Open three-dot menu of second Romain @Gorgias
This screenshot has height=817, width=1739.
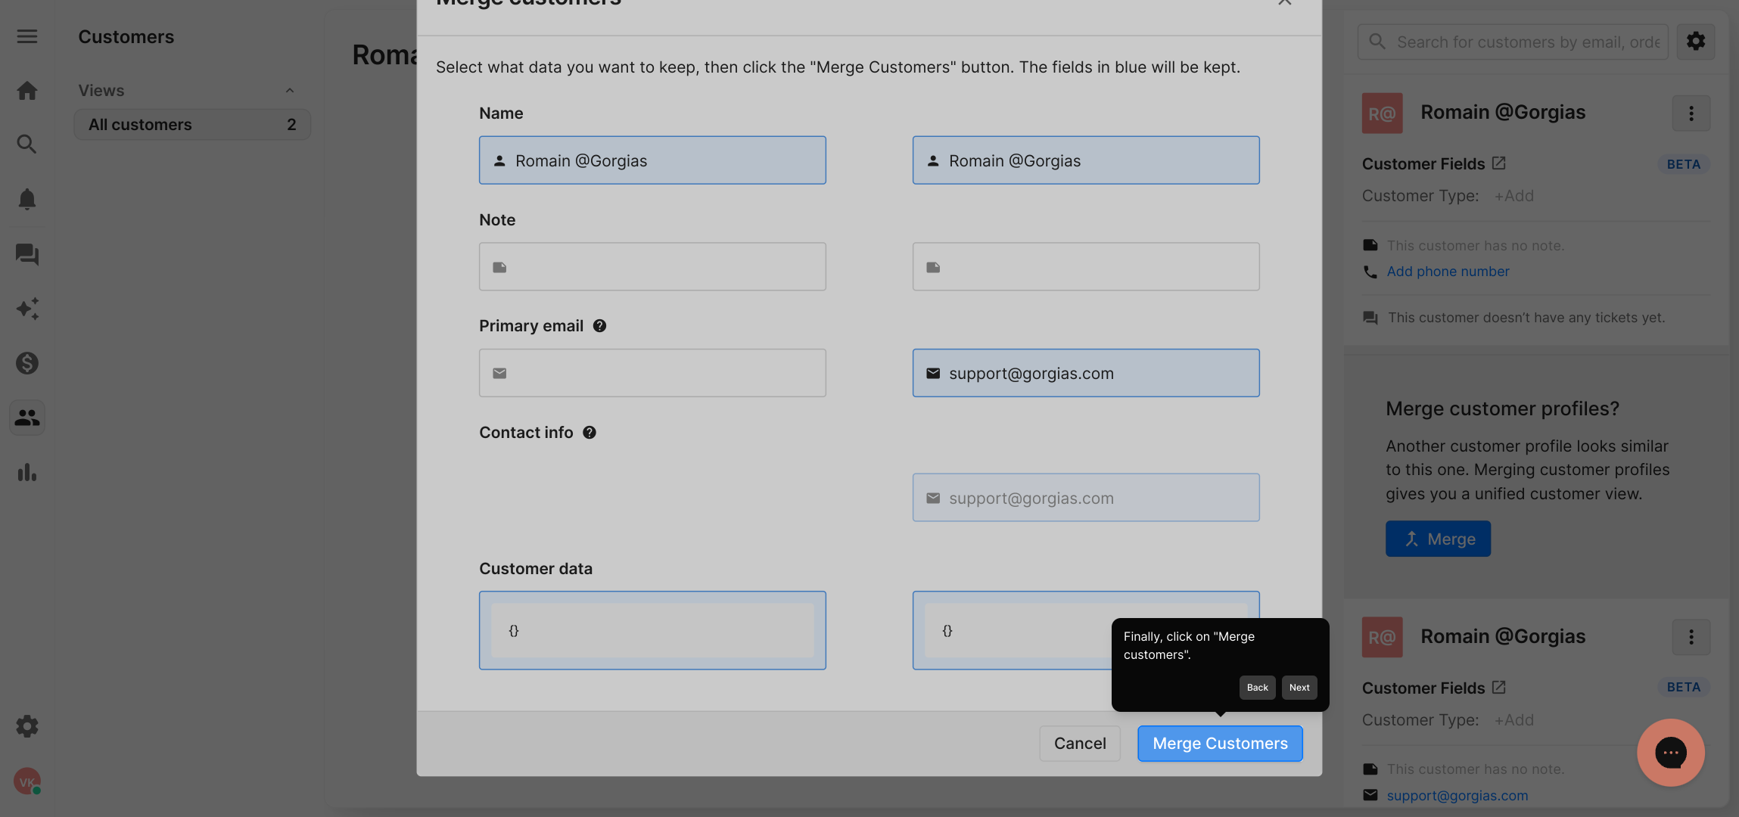(1691, 637)
